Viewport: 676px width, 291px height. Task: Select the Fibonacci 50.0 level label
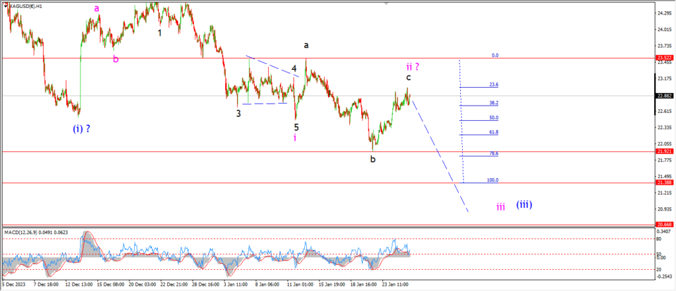click(494, 117)
